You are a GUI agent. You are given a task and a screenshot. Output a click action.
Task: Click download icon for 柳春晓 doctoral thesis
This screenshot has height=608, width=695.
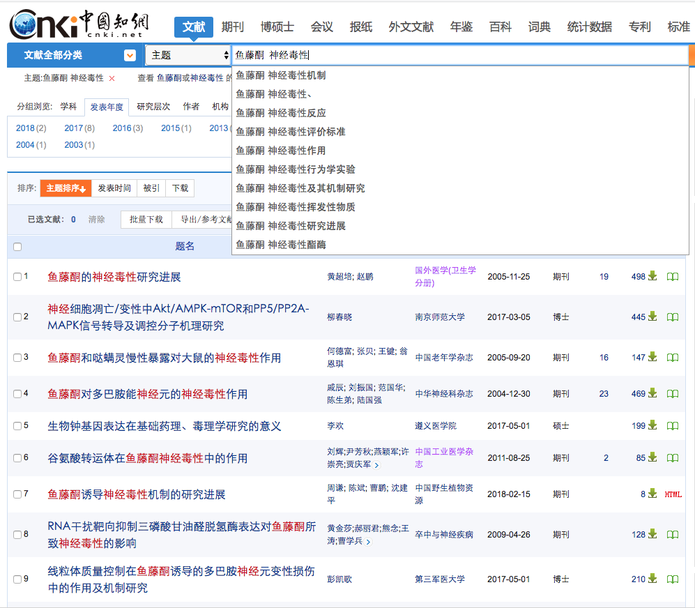[x=652, y=317]
